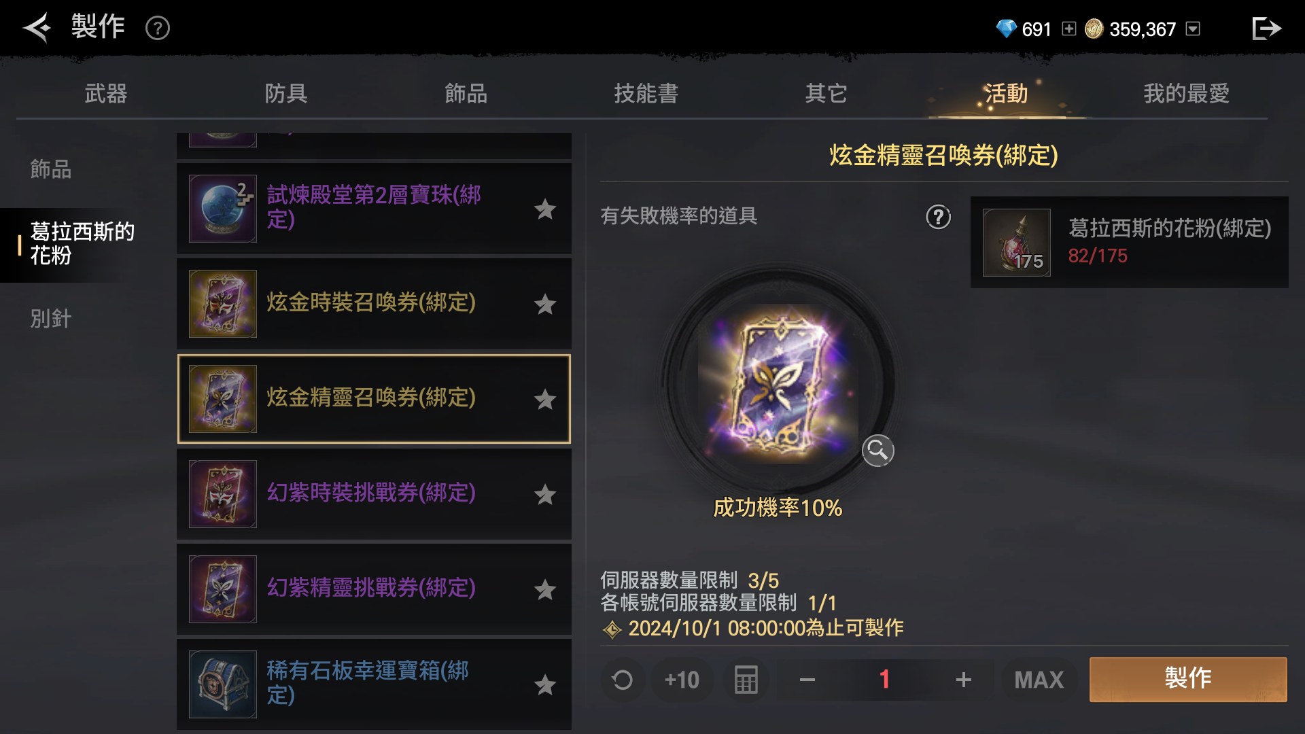Increase quantity with plus stepper

pyautogui.click(x=963, y=680)
